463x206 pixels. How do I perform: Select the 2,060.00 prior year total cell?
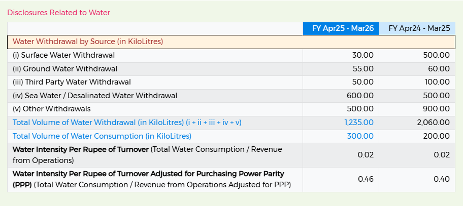pos(417,122)
